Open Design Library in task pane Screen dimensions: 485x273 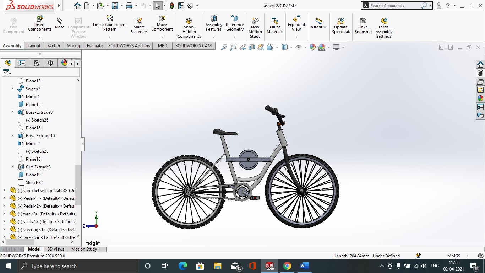tap(480, 73)
